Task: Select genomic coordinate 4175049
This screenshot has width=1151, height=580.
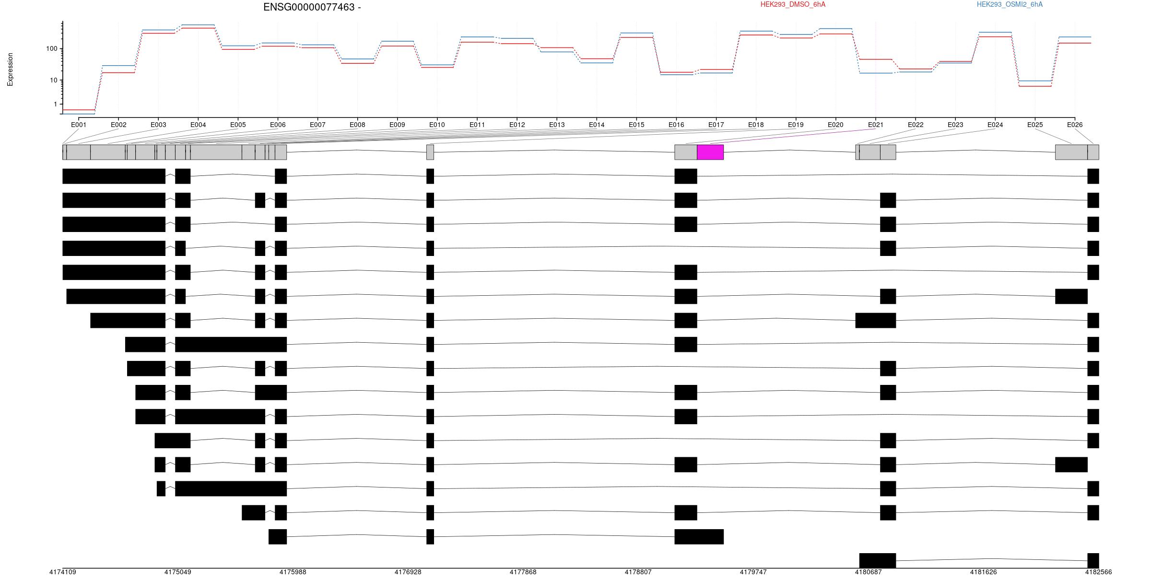Action: [178, 572]
